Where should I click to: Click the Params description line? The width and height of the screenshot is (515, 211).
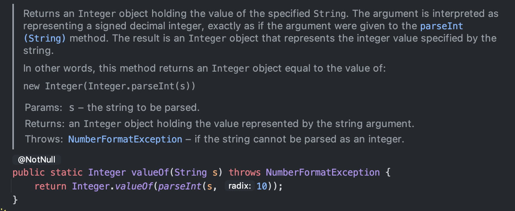[112, 107]
